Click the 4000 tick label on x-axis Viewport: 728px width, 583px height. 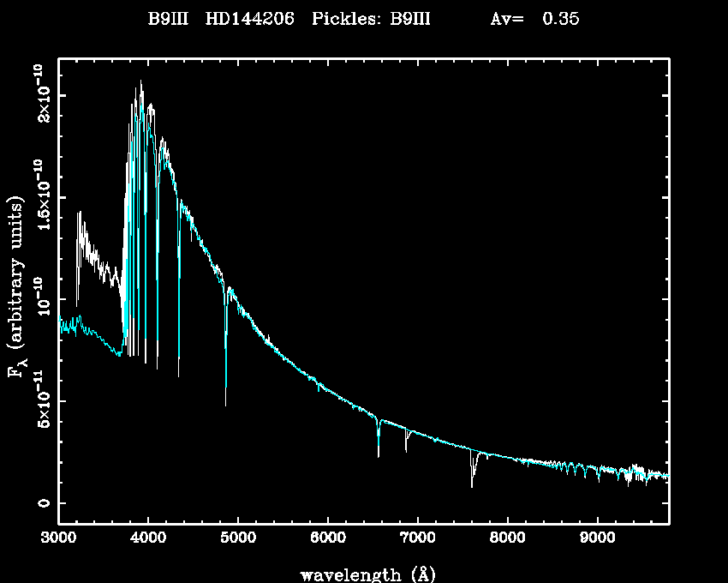click(x=148, y=538)
